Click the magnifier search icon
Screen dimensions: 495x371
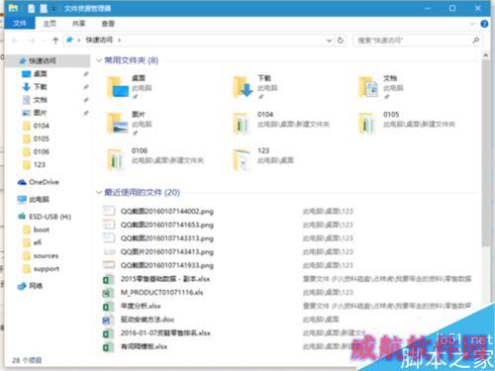476,41
